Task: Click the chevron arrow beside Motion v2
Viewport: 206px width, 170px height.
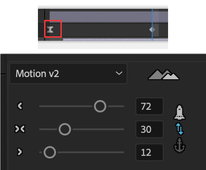Action: pos(119,73)
